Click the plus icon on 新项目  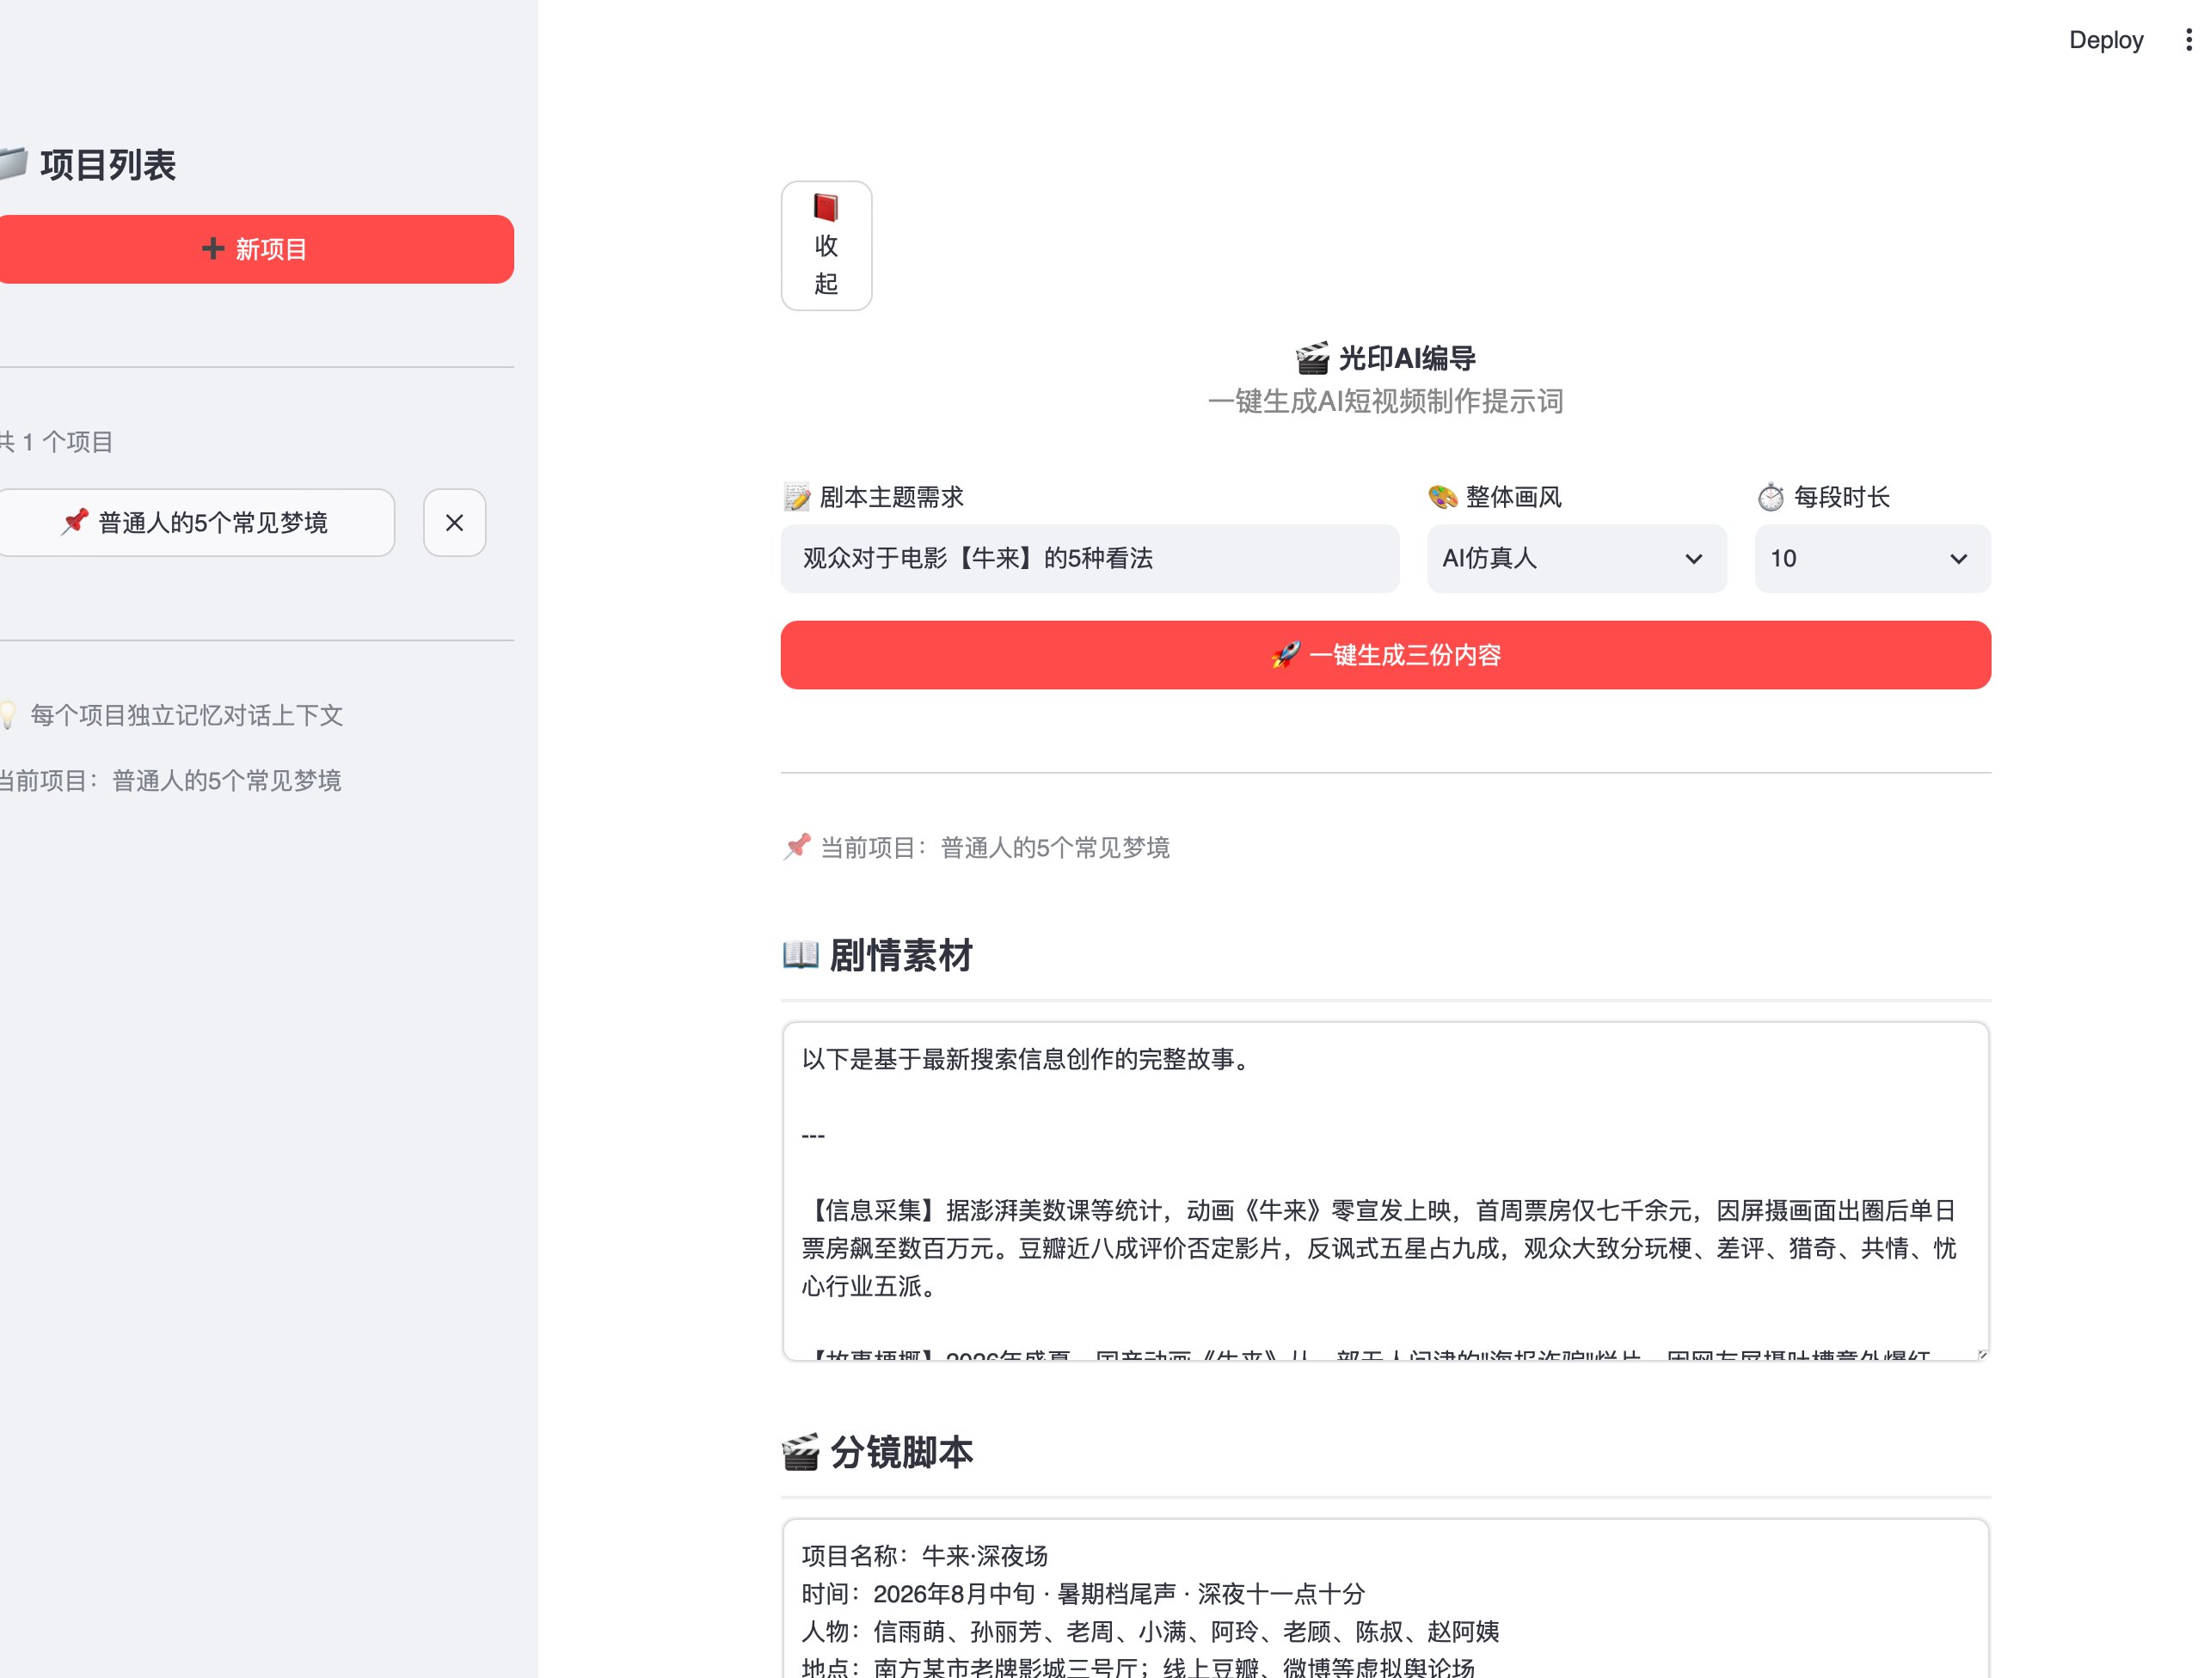pyautogui.click(x=212, y=248)
